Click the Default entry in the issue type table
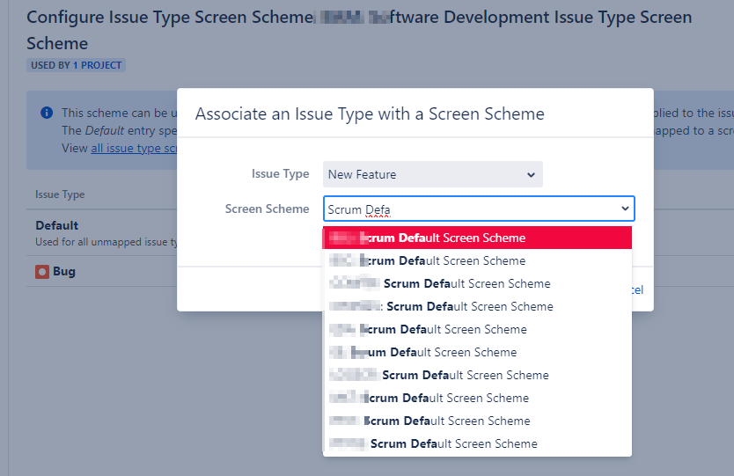 click(x=57, y=225)
